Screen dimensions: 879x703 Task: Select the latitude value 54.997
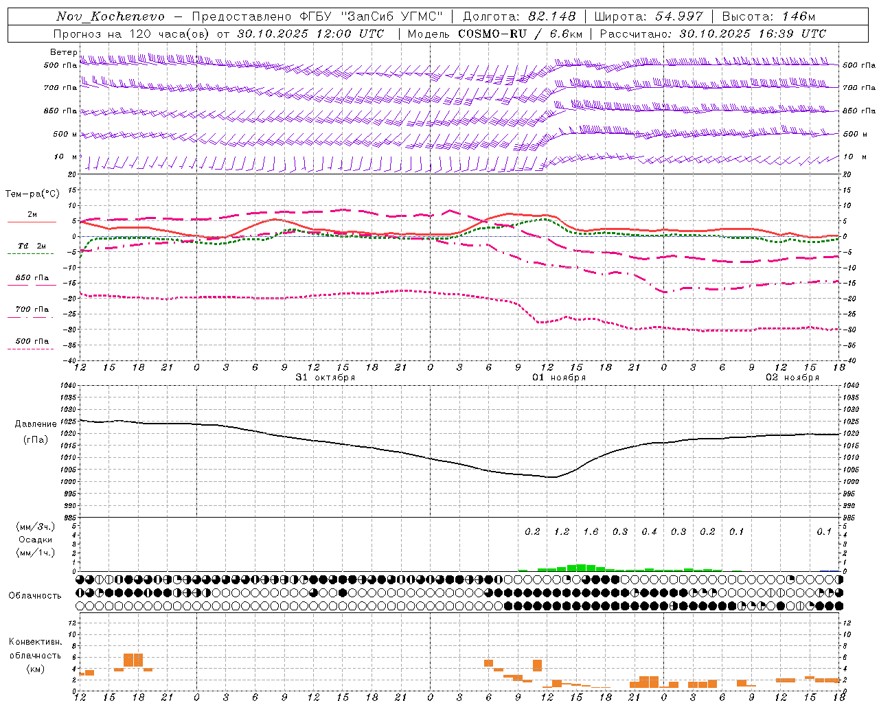679,16
